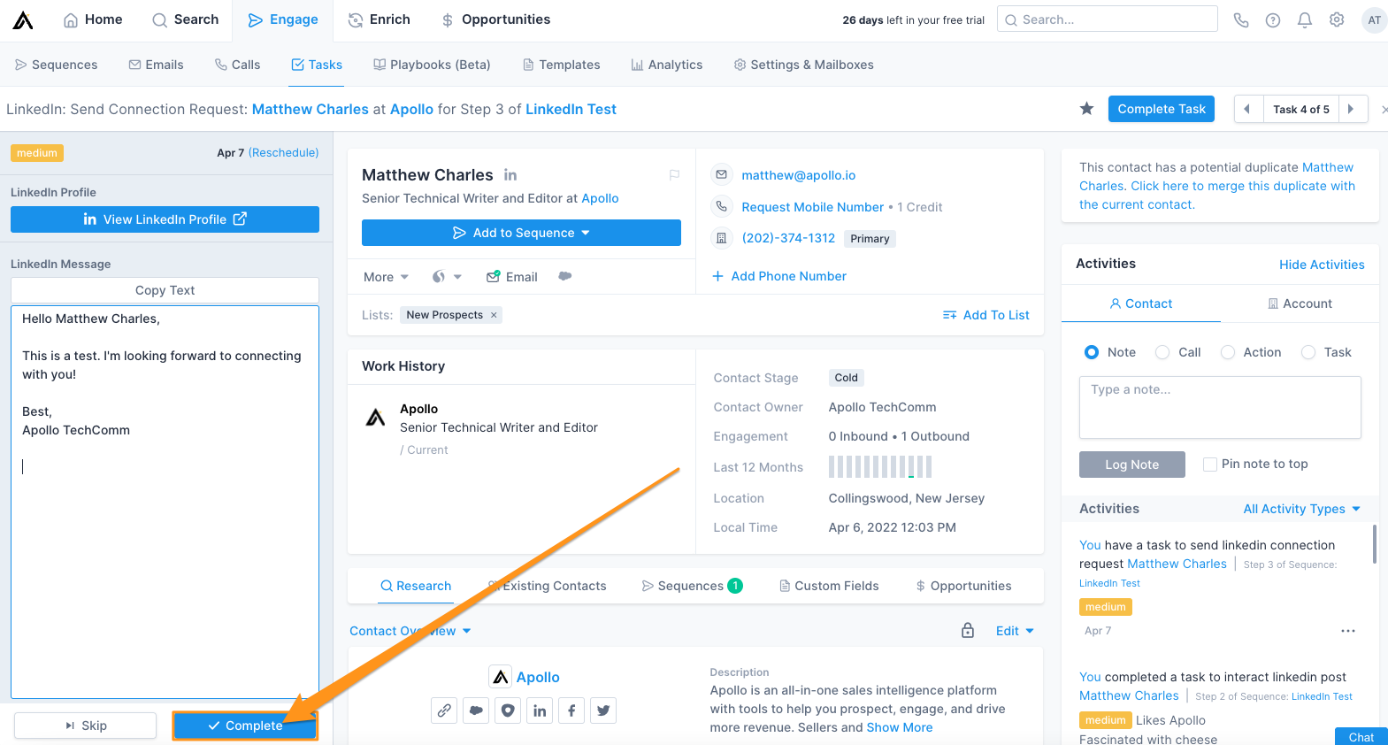Remove New Prospects list tag
Image resolution: width=1388 pixels, height=745 pixels.
[494, 315]
